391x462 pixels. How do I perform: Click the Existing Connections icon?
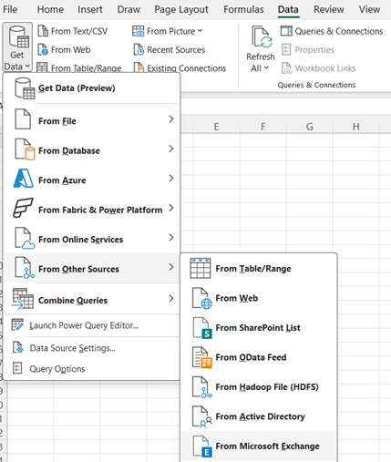click(139, 67)
